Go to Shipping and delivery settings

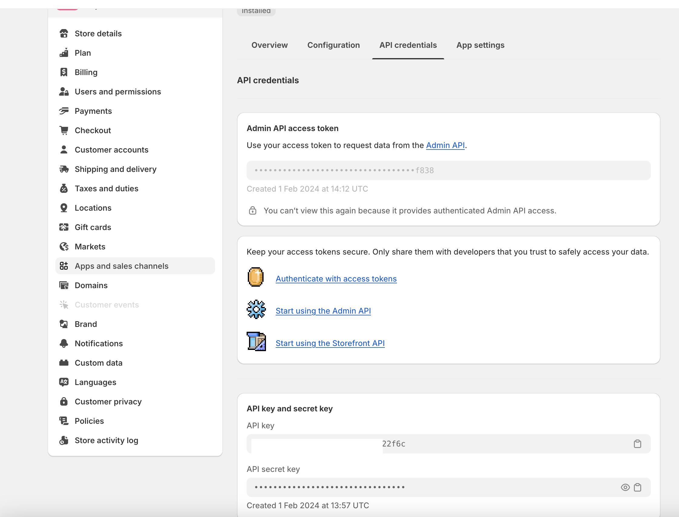point(115,169)
